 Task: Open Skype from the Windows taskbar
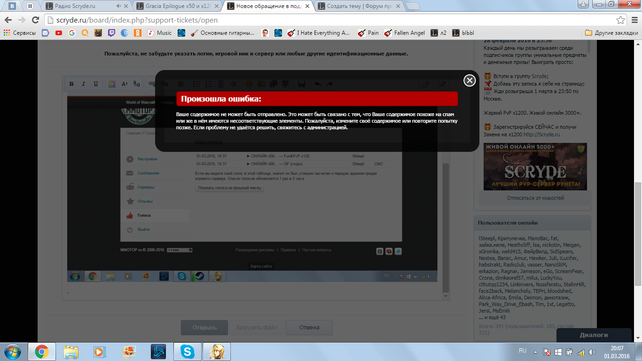[188, 352]
